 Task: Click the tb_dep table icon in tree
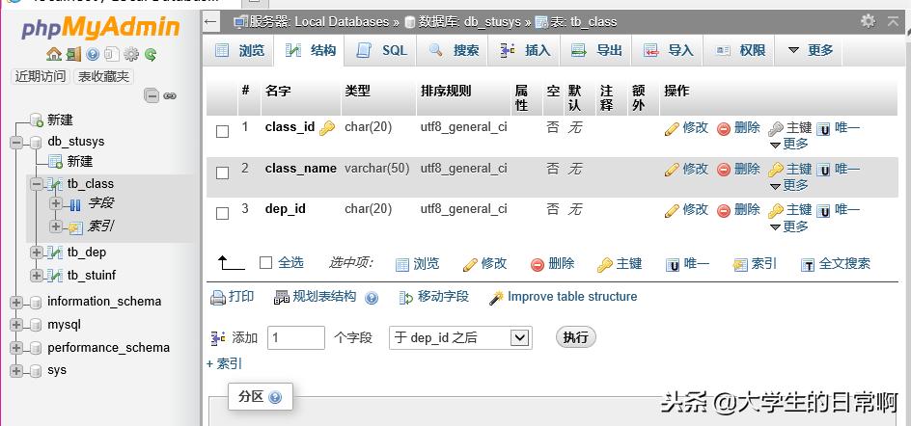point(55,253)
